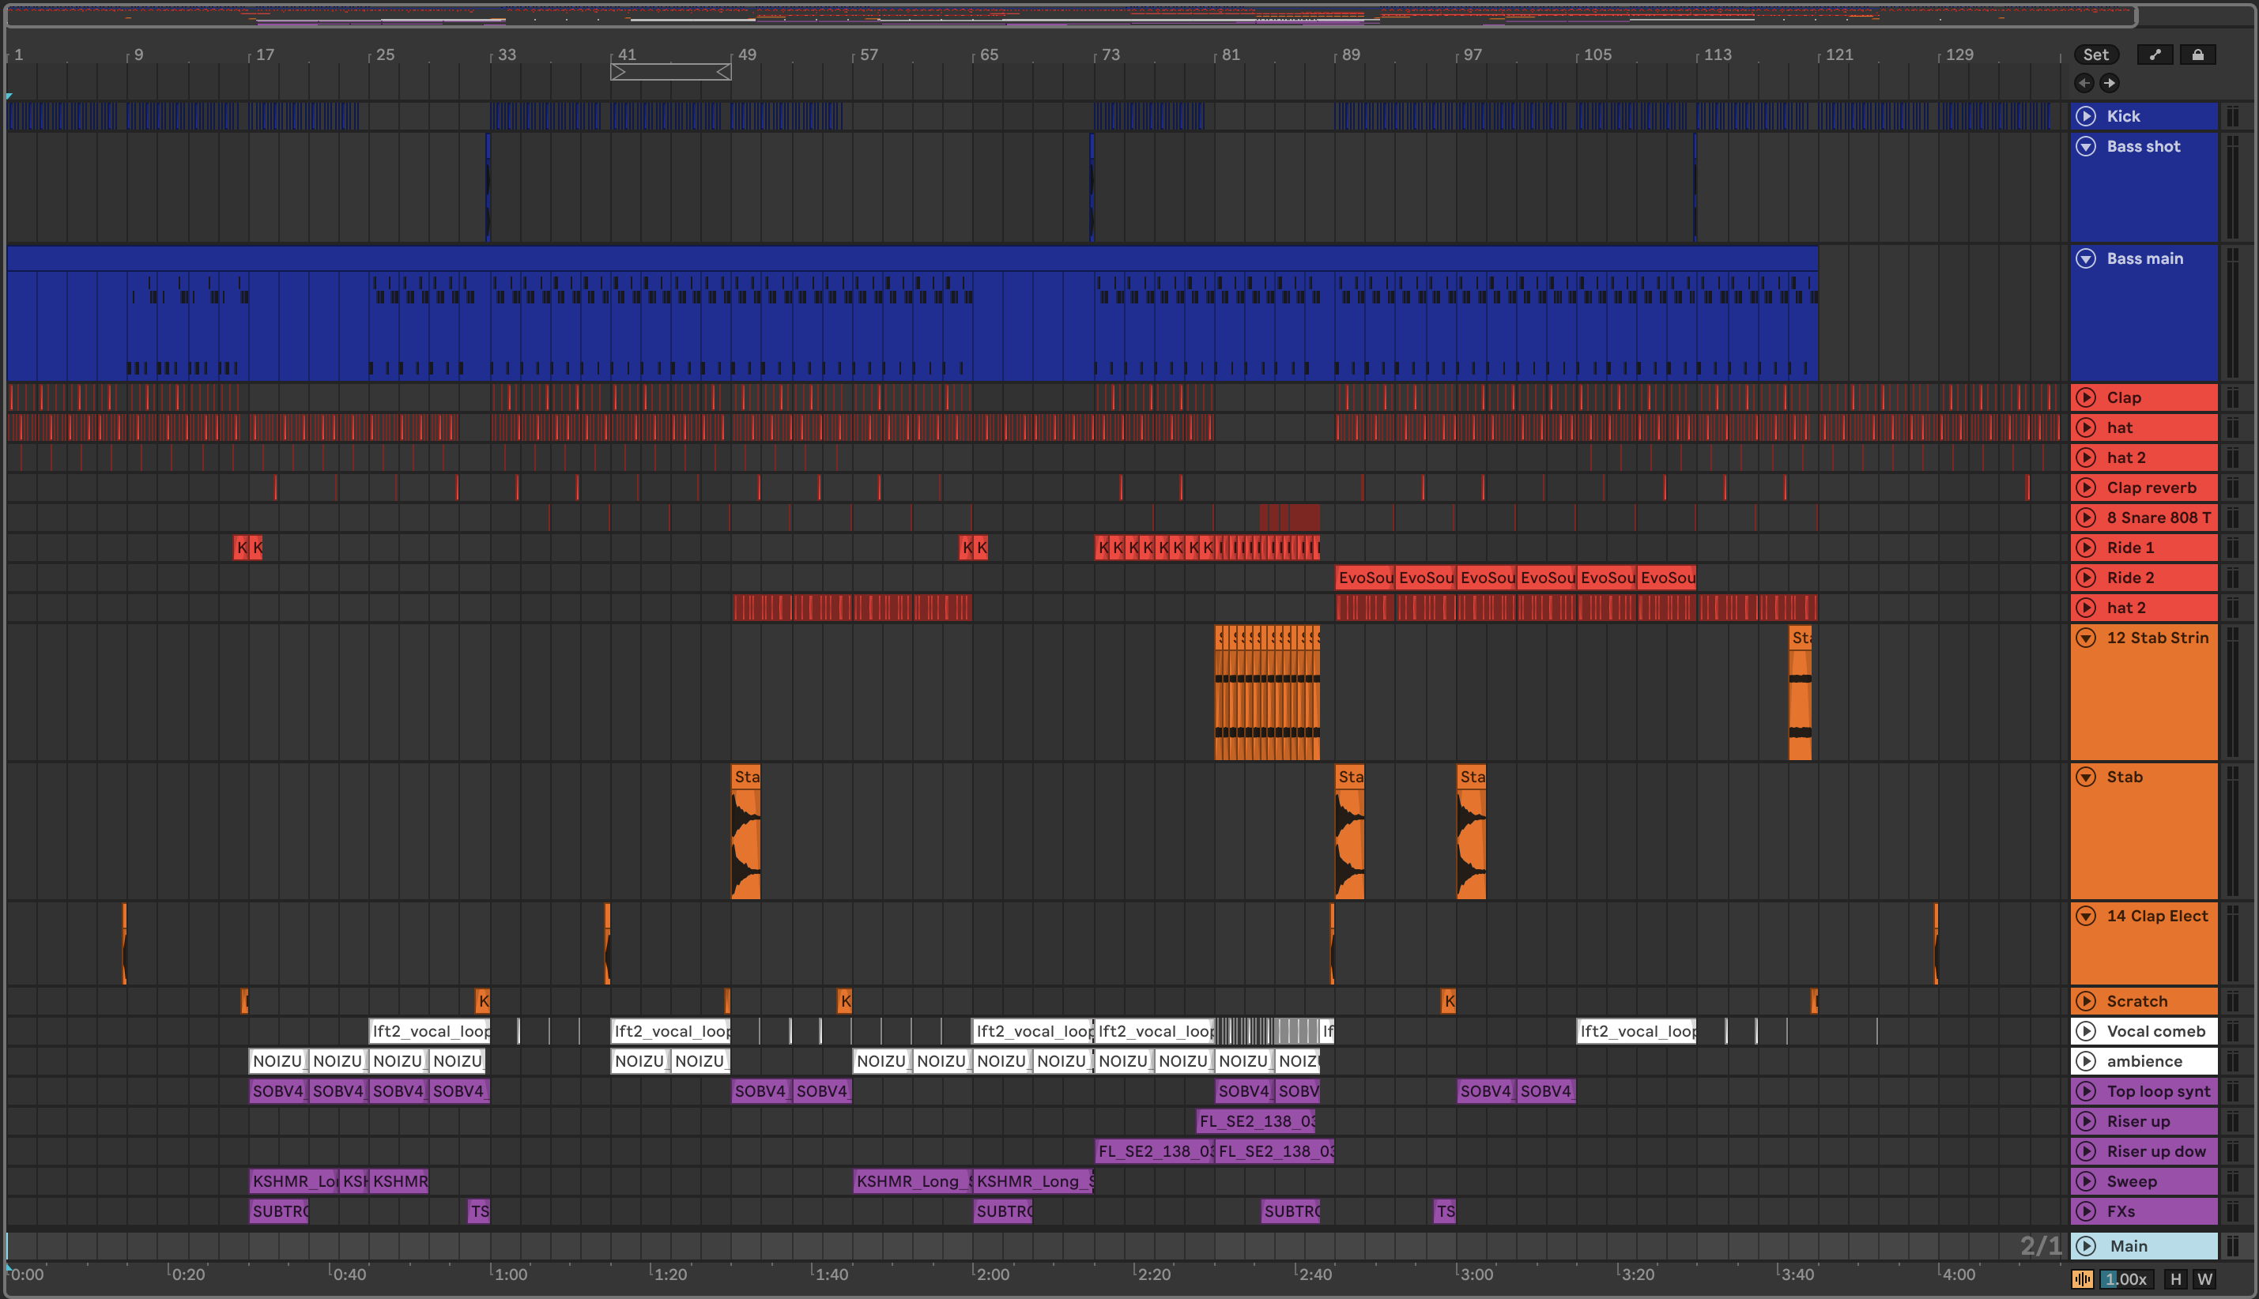The height and width of the screenshot is (1299, 2259).
Task: Select FL_SE2_138_03 clip on Riser up track
Action: (x=1255, y=1121)
